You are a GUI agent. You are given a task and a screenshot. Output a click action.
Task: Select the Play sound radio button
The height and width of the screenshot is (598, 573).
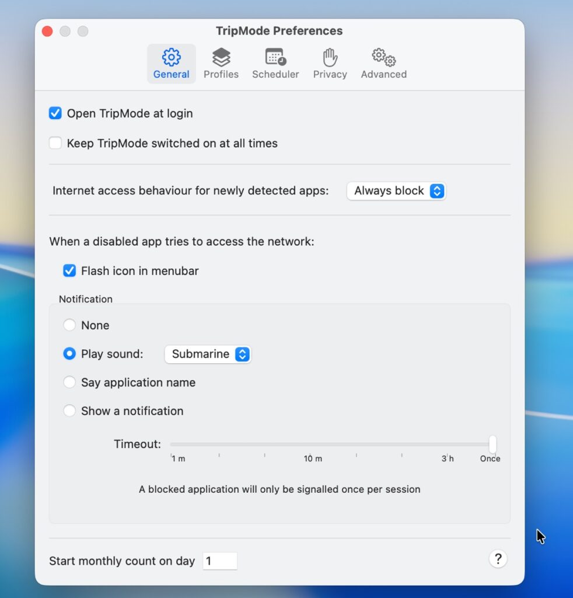pyautogui.click(x=69, y=354)
